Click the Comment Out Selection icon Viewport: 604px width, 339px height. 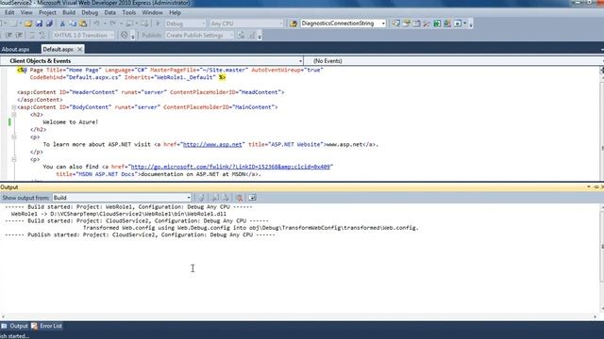click(32, 36)
